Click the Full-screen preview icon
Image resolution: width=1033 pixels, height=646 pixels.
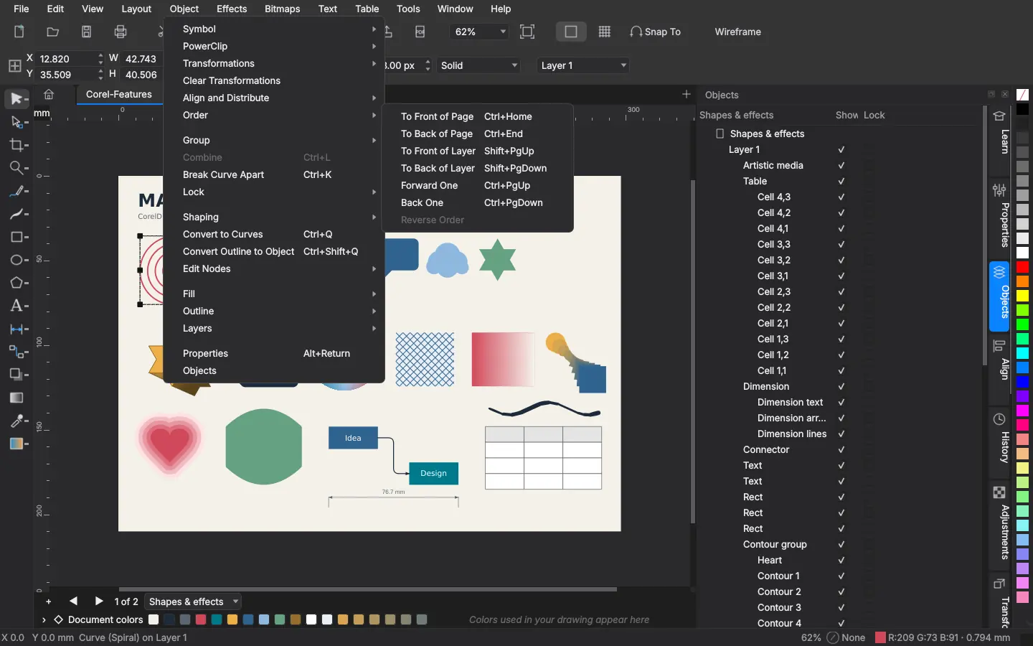point(527,32)
